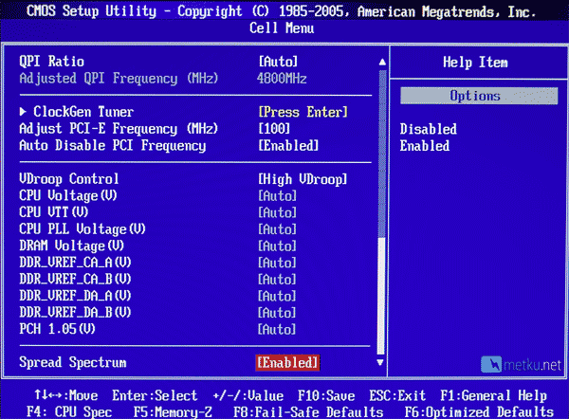The image size is (569, 419).
Task: Expand the ClockGen Tuner submenu arrow
Action: (x=23, y=112)
